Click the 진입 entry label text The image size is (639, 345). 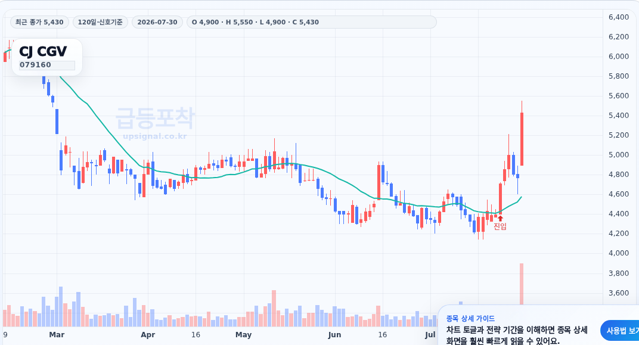[x=500, y=226]
